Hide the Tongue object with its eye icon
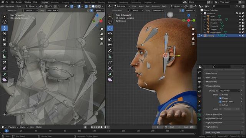Viewport: 246px width, 138px height. [x=240, y=29]
